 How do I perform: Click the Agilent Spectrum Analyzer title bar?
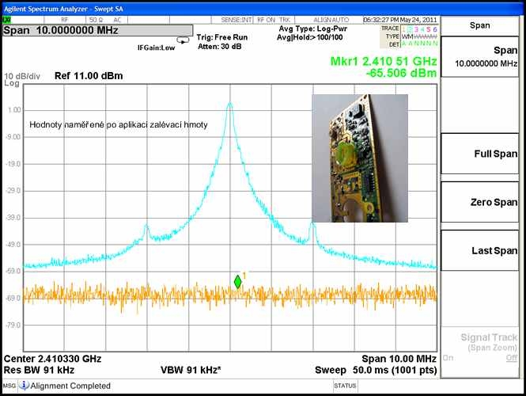click(x=263, y=9)
